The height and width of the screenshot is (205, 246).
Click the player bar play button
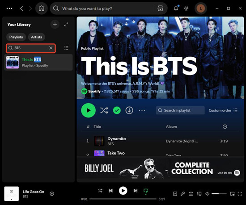[x=123, y=191]
